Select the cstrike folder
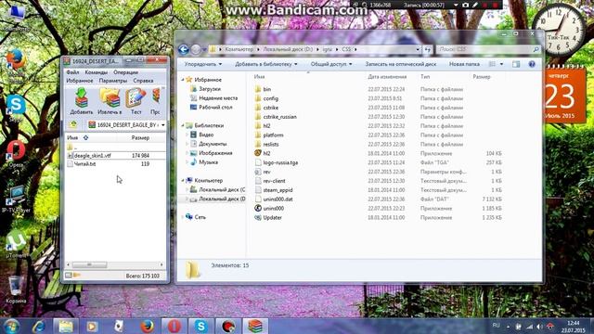This screenshot has height=334, width=594. point(266,108)
